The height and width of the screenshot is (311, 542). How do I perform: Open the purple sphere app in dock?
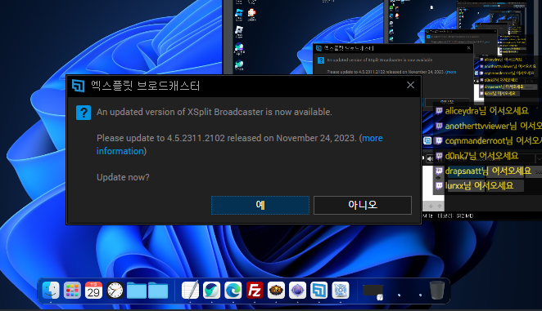tap(297, 291)
